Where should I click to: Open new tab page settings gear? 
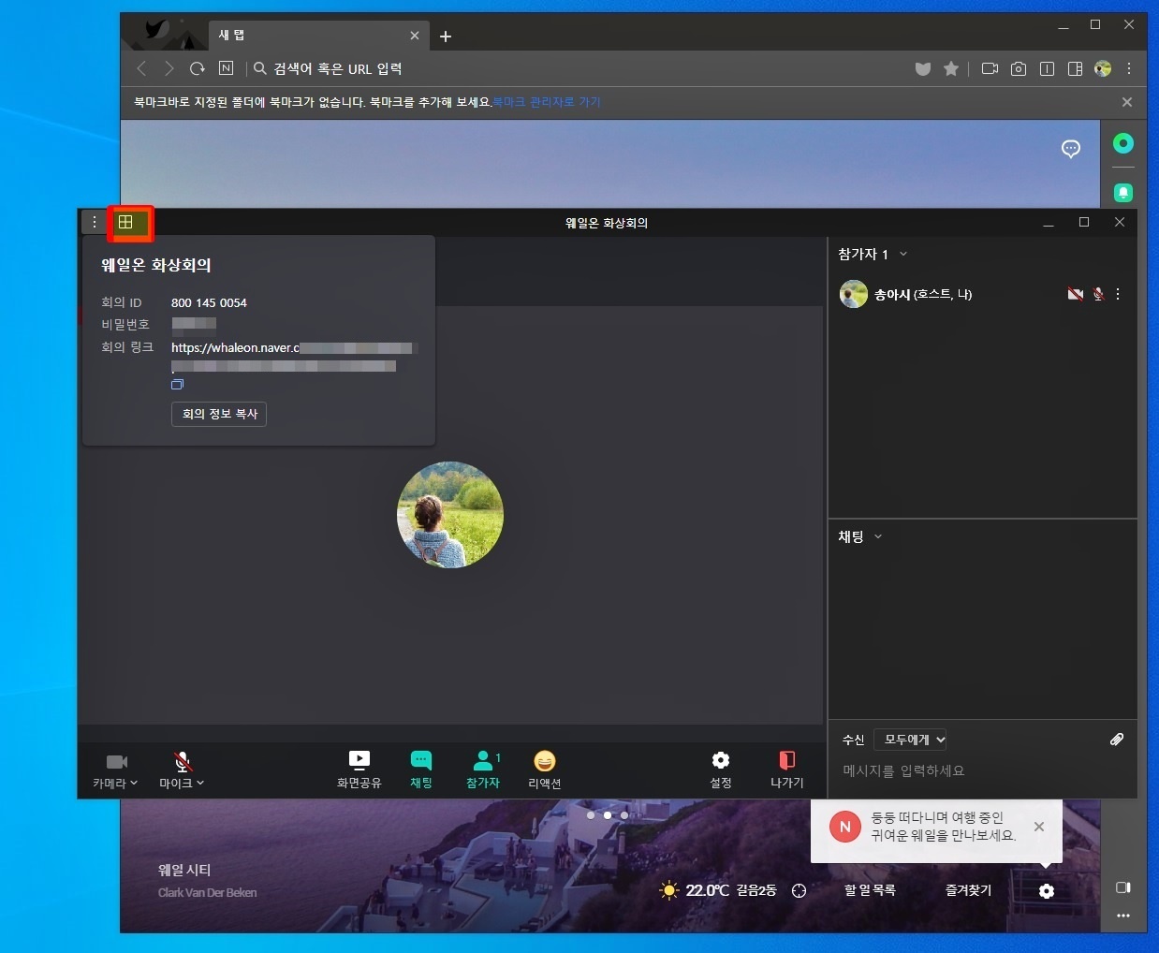[1047, 891]
